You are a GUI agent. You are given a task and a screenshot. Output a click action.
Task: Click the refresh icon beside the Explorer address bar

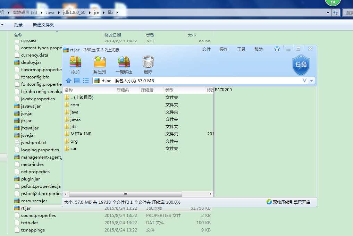tap(335, 12)
